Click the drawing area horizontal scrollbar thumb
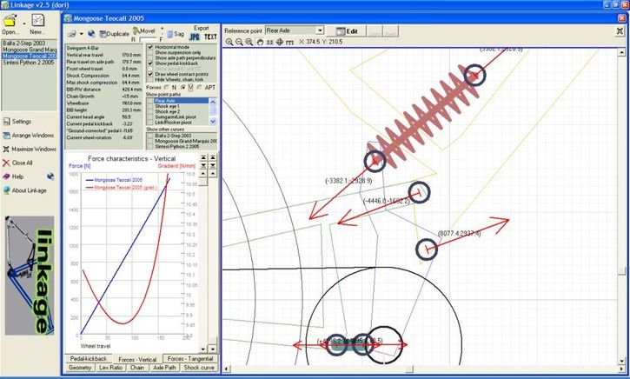 (408, 369)
